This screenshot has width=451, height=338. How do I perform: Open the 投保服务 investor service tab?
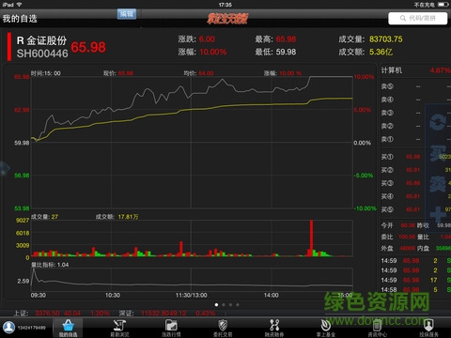[428, 328]
